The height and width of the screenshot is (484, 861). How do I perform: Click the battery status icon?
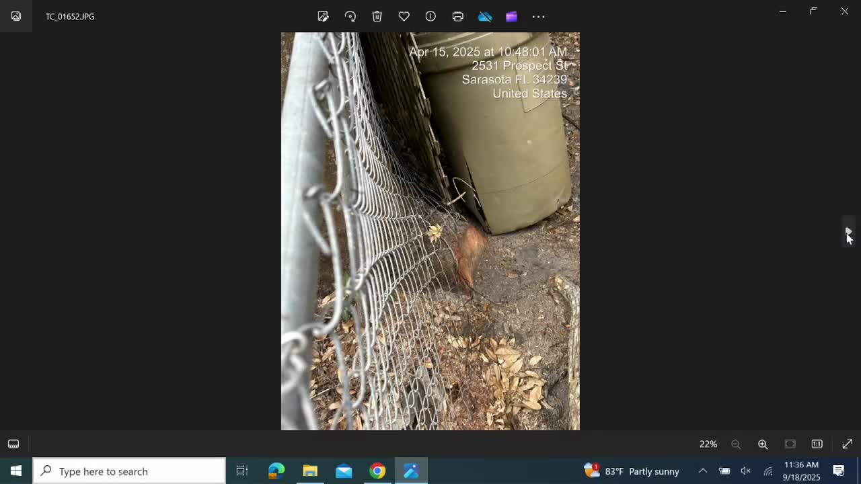(x=724, y=471)
